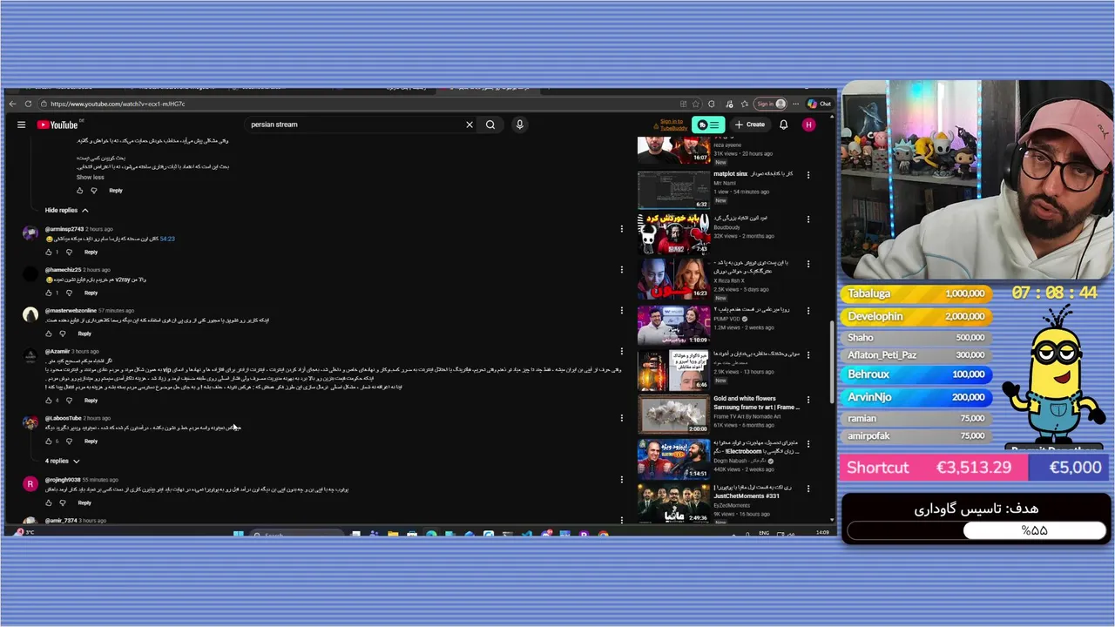This screenshot has height=627, width=1115.
Task: Open the 2:49:36 JustChetMoments video thumbnail
Action: point(673,504)
